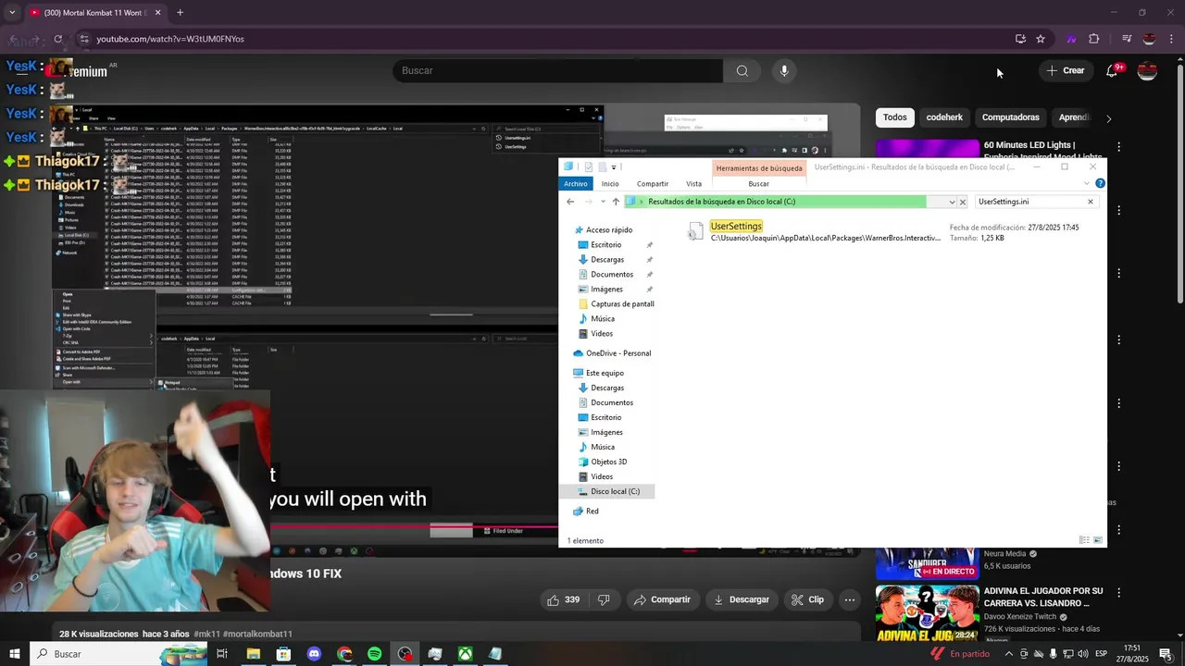
Task: Click the video Clip button
Action: click(x=807, y=599)
